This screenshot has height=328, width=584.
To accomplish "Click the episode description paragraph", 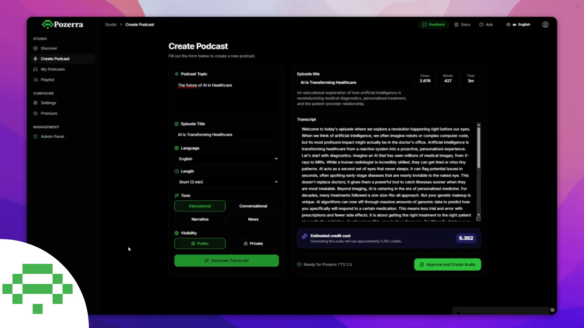I will click(352, 98).
